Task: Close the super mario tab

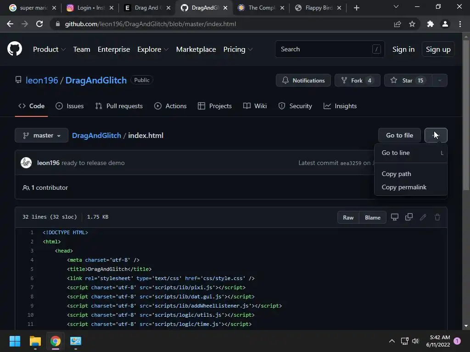Action: pos(54,8)
